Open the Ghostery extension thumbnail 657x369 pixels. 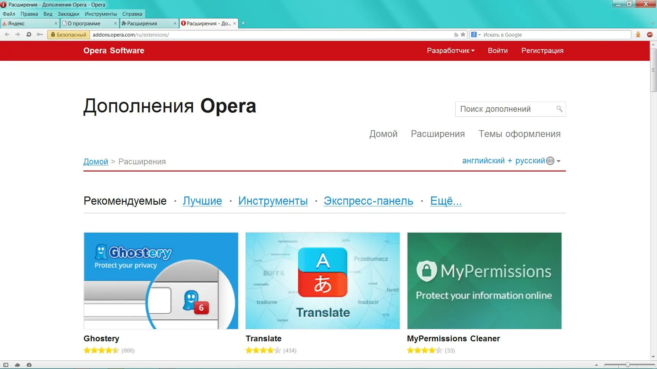point(161,281)
